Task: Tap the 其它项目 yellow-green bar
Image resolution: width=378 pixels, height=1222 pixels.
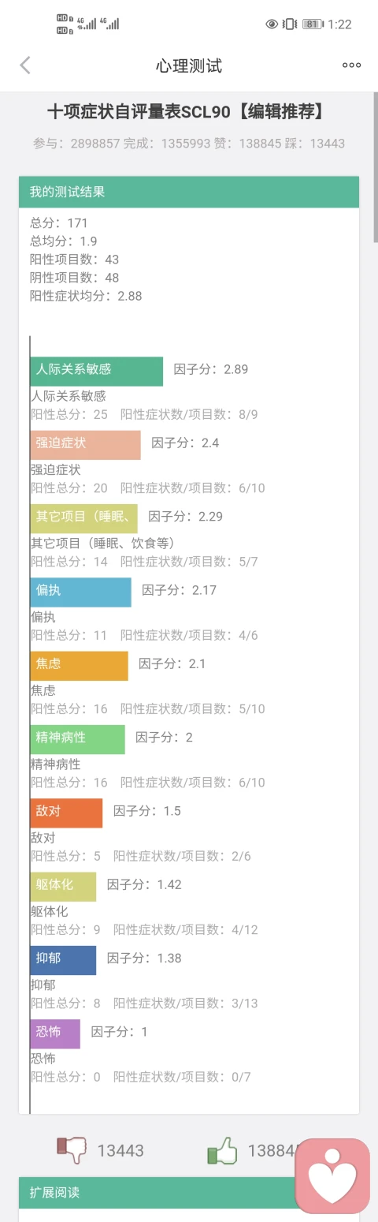Action: click(84, 518)
